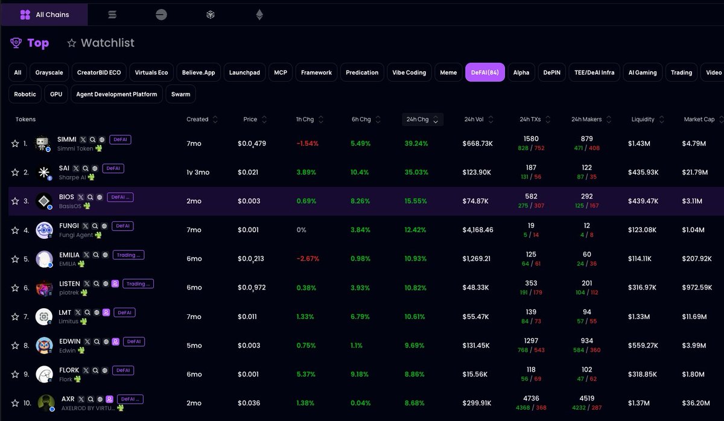Toggle the watchlist star for FUNGI

(x=15, y=230)
